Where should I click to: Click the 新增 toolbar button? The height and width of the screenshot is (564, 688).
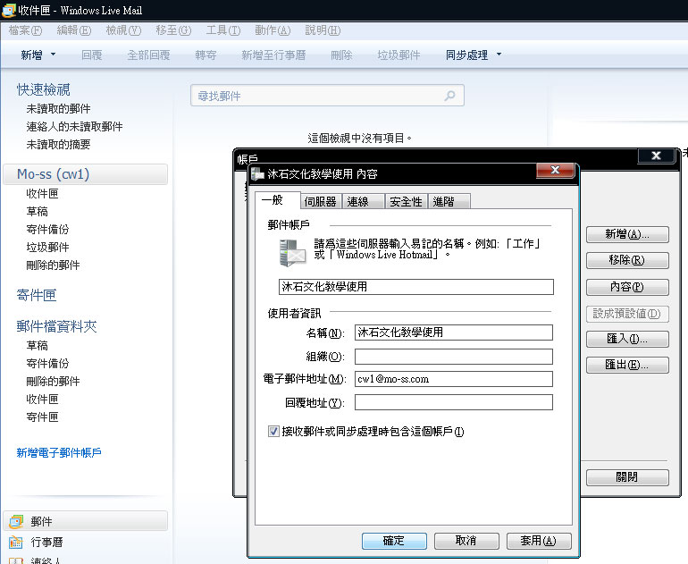click(31, 55)
